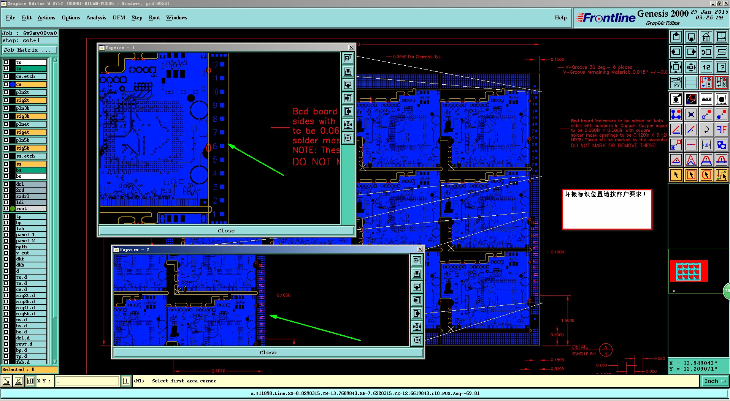The width and height of the screenshot is (730, 401).
Task: Click the green color dot on rout layer
Action: [12, 208]
